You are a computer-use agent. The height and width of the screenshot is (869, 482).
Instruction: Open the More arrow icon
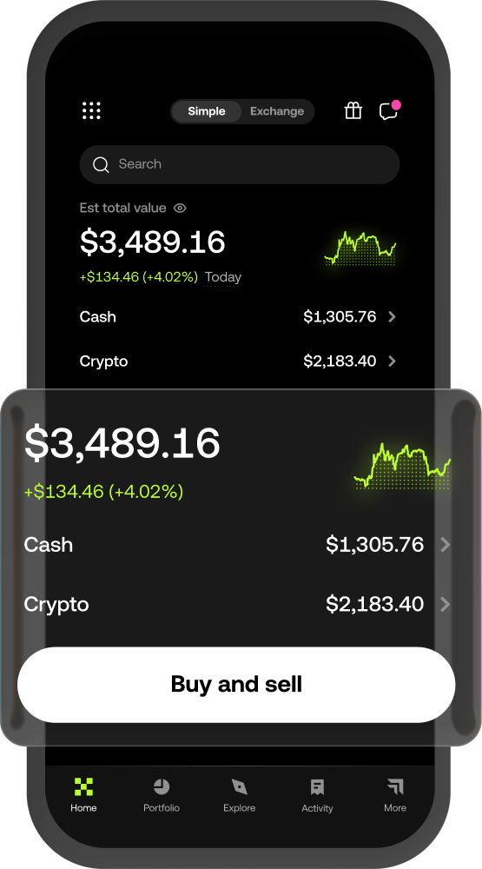click(x=395, y=786)
